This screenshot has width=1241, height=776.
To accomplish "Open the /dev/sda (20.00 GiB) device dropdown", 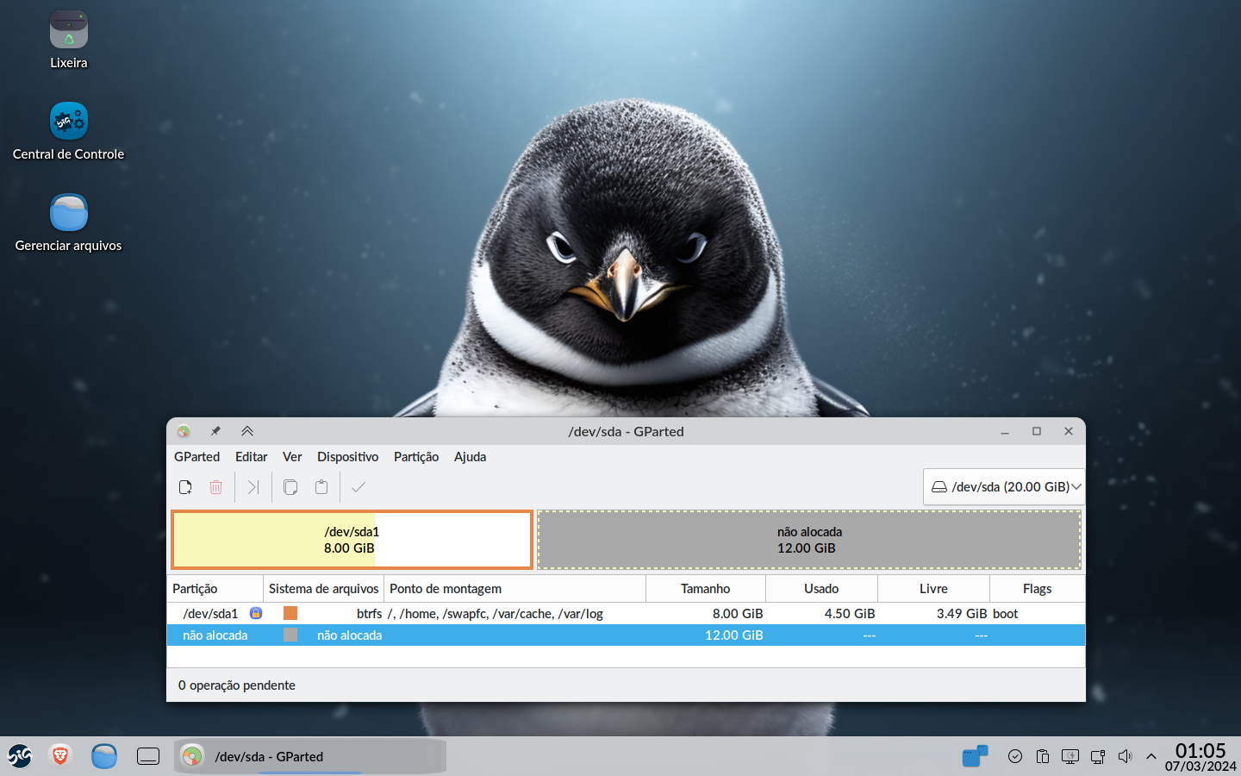I will point(1004,487).
